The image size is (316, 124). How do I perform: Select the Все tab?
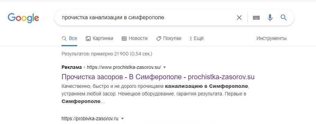click(69, 38)
